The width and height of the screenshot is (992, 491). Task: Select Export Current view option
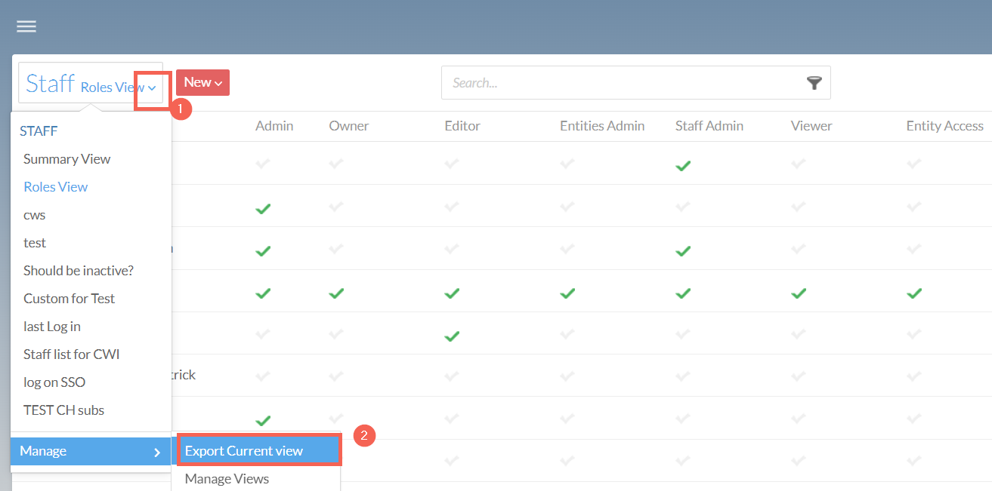coord(243,451)
